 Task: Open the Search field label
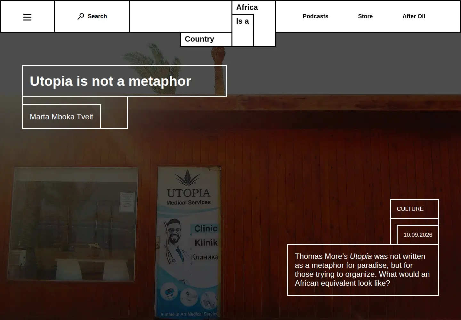[97, 16]
